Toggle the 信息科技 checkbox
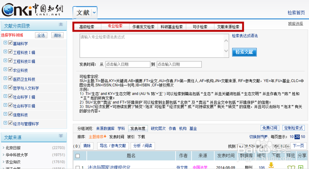This screenshot has width=309, height=169. coord(11,114)
